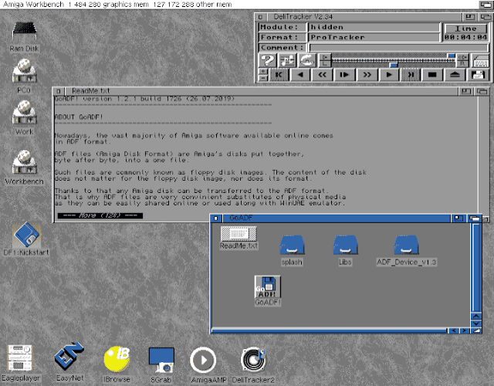Select the splash drawer icon

click(x=292, y=245)
